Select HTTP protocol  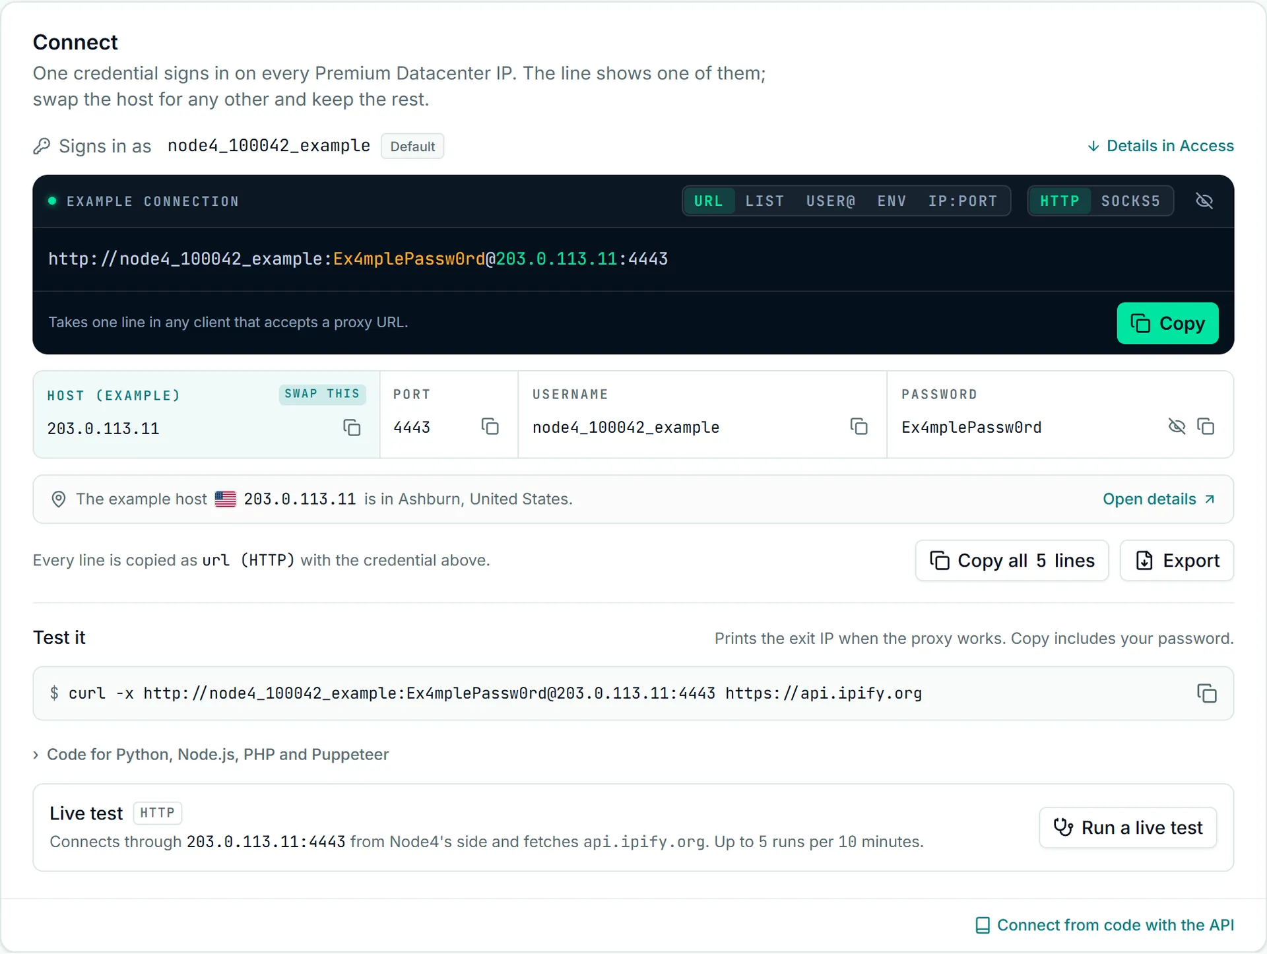click(x=1060, y=201)
